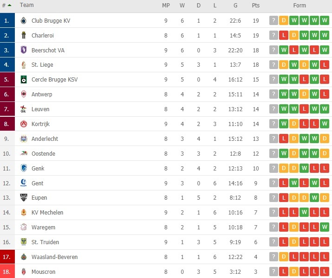The height and width of the screenshot is (278, 332).
Task: Click the Team column header
Action: [27, 6]
